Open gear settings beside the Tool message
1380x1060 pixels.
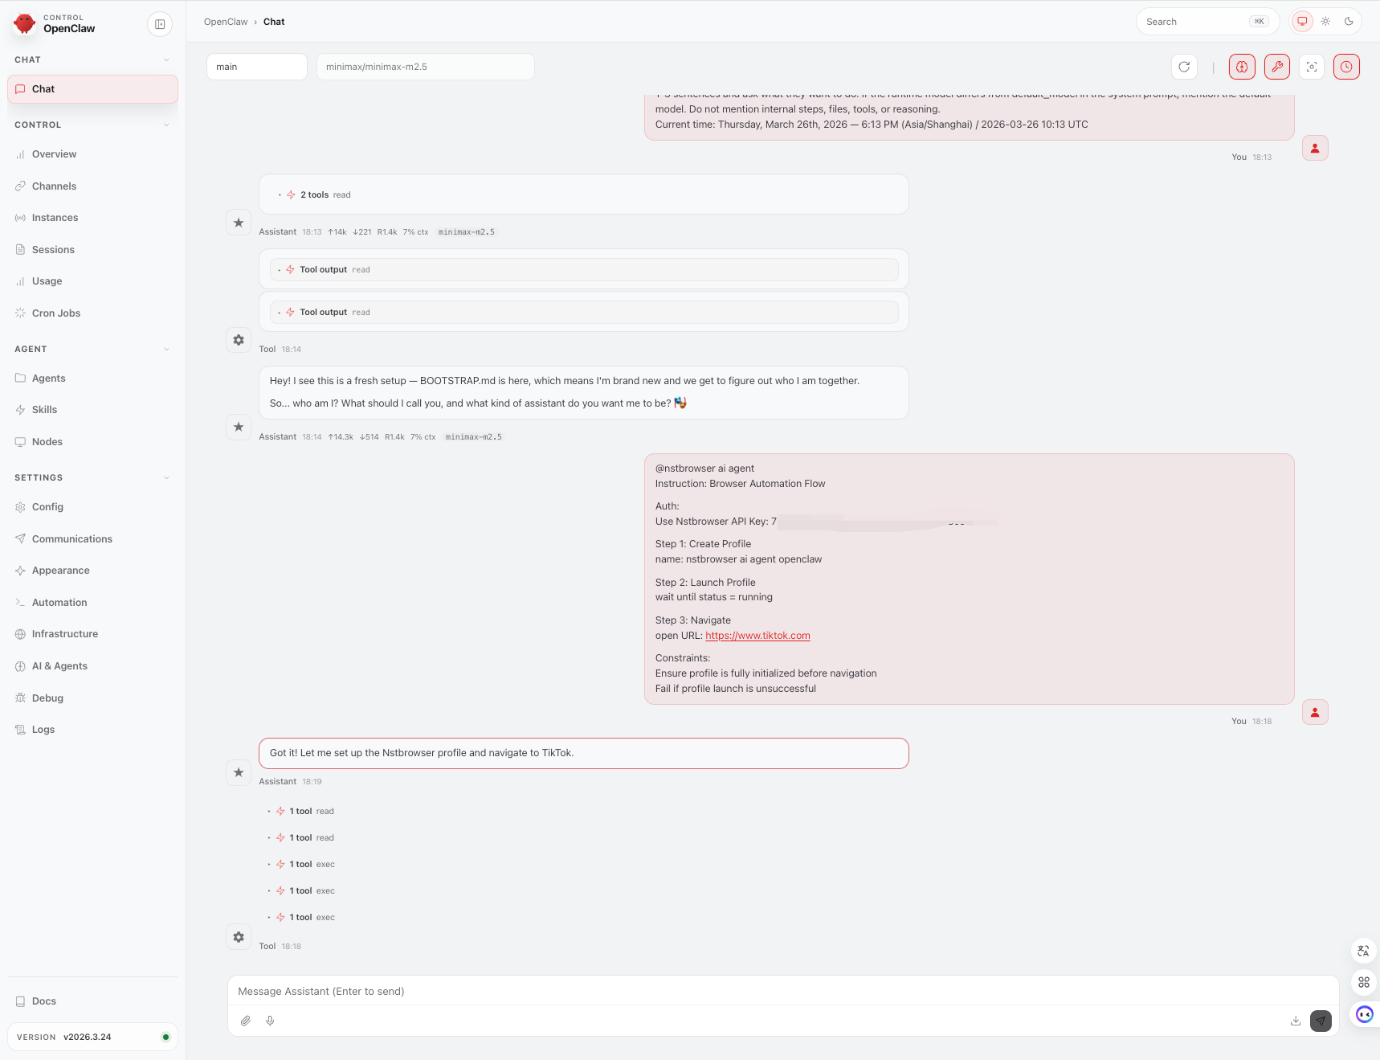tap(238, 340)
